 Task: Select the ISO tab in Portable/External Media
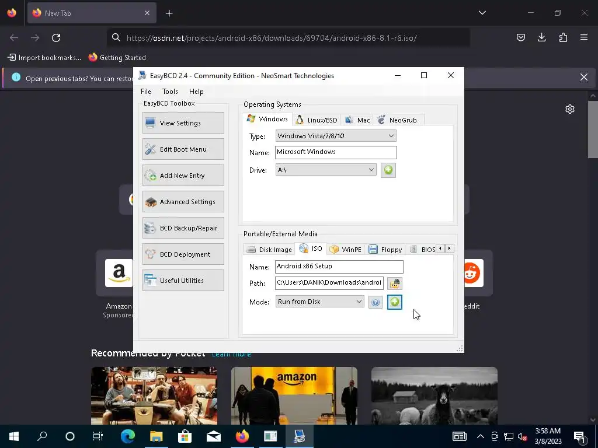coord(311,249)
